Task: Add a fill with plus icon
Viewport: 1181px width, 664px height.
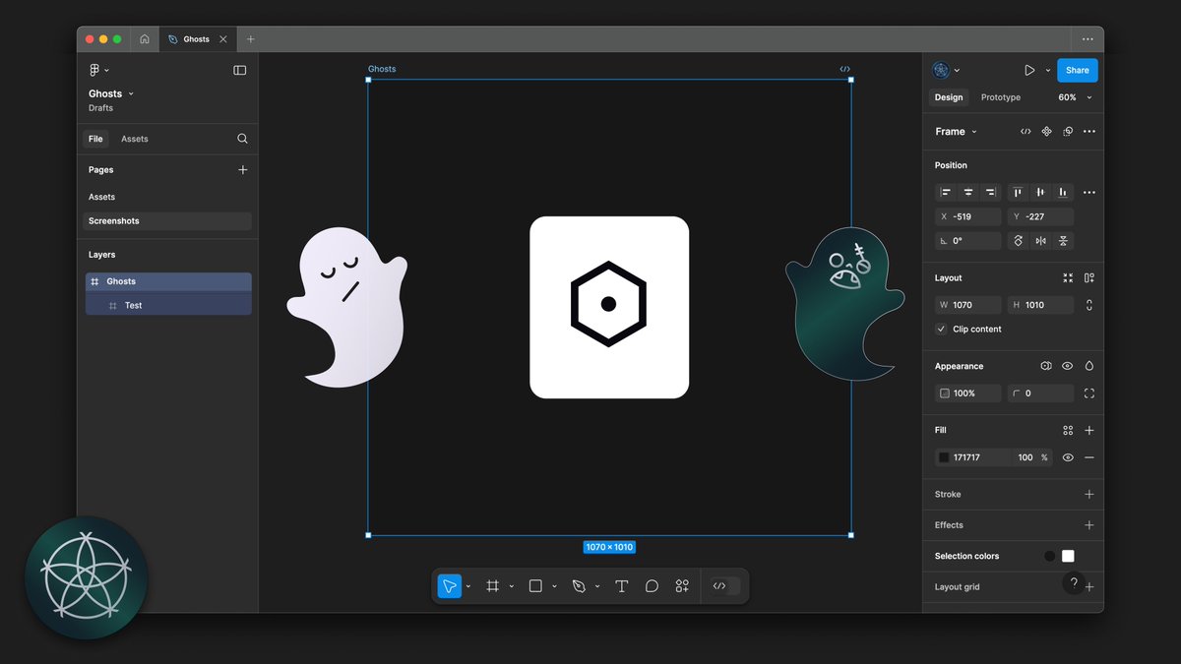Action: click(1089, 431)
